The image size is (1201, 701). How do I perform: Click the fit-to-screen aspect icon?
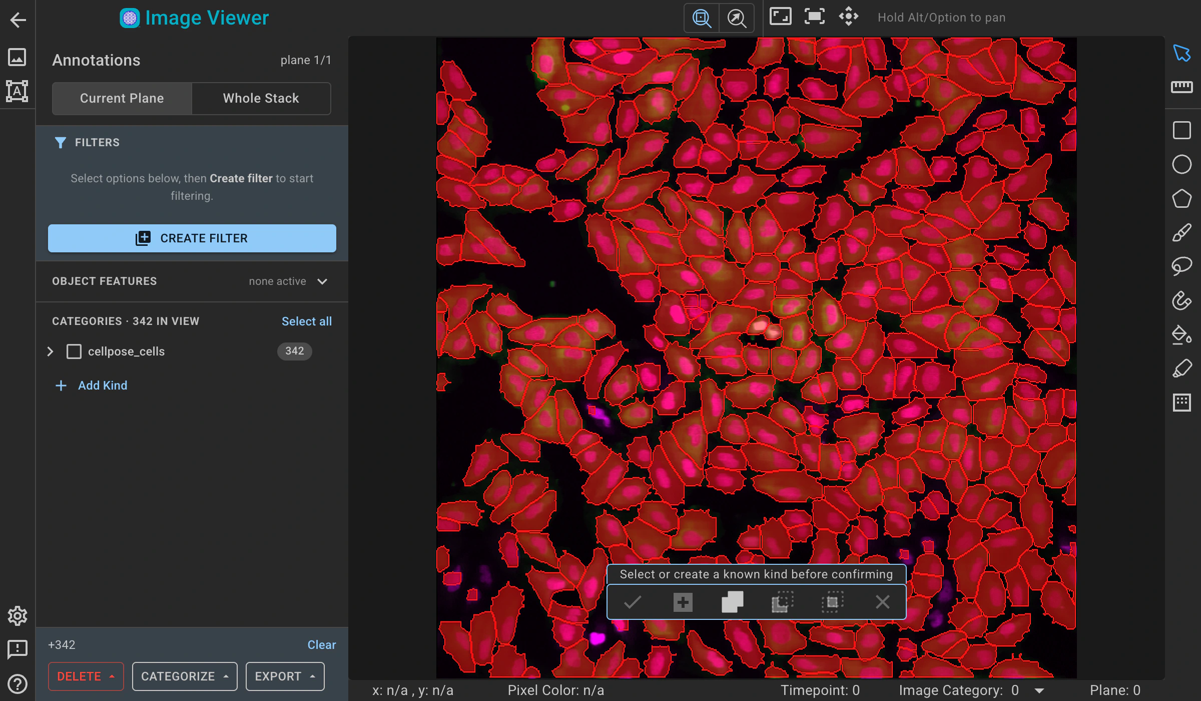[780, 17]
